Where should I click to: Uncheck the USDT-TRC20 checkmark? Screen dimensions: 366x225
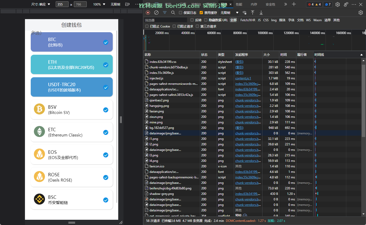106,87
